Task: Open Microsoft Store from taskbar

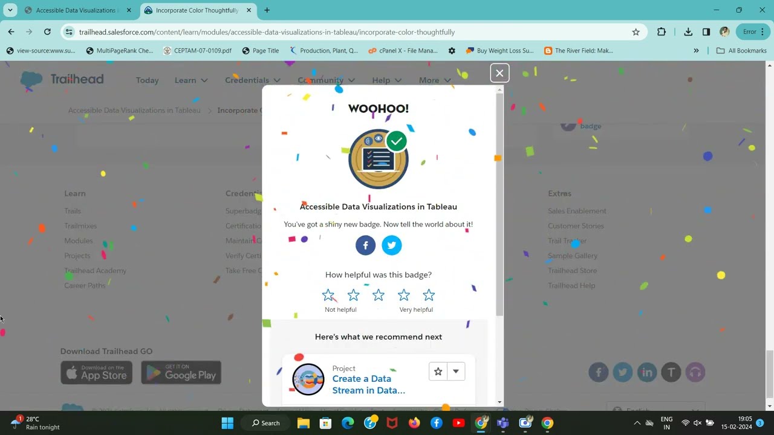Action: [x=326, y=423]
